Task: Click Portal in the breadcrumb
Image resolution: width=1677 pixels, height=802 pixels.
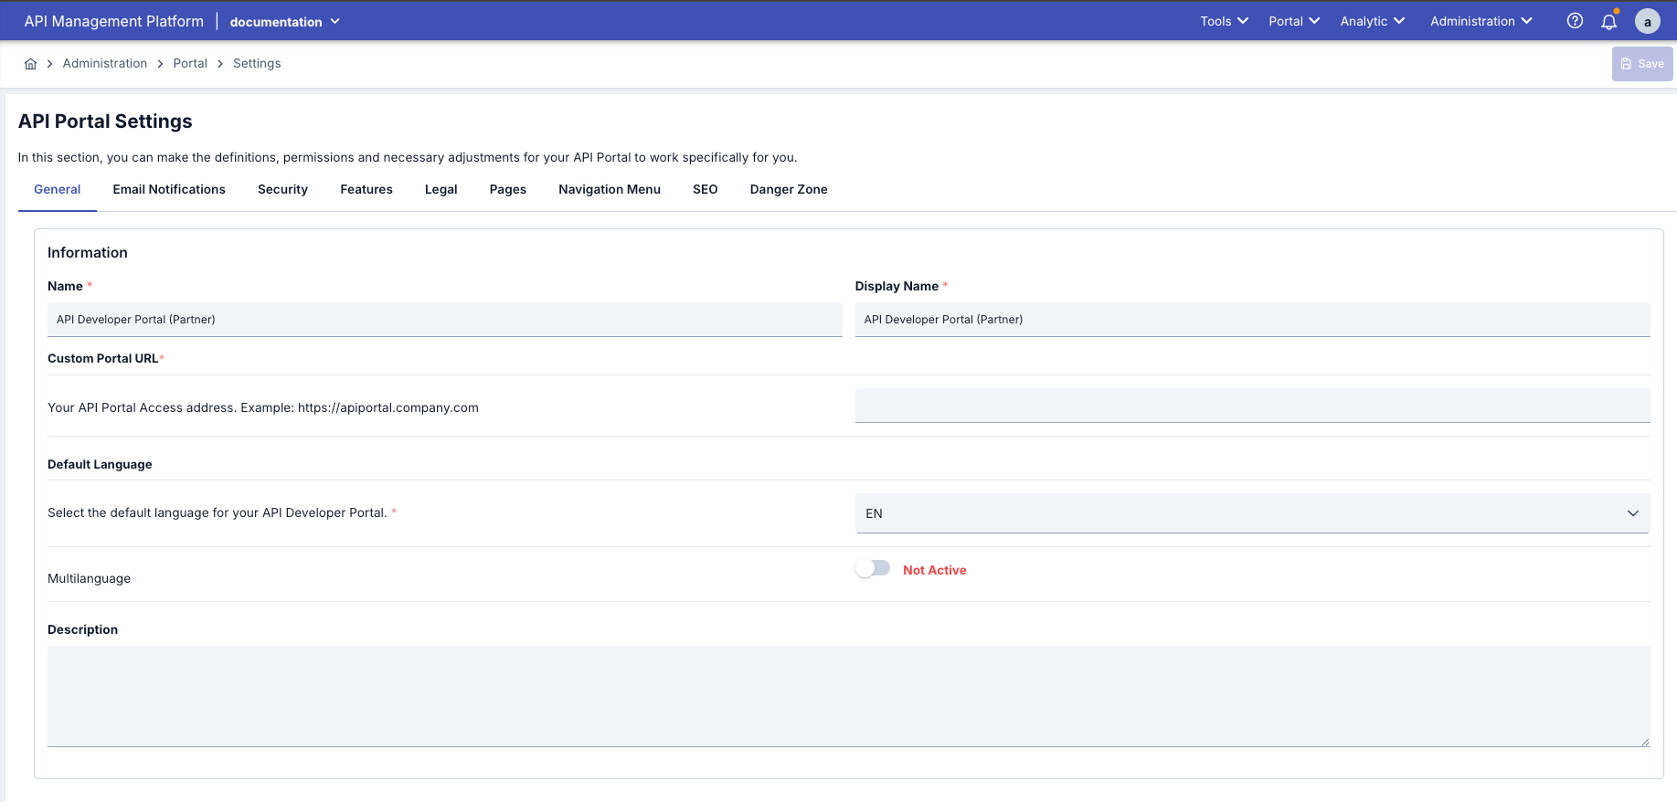Action: click(190, 63)
